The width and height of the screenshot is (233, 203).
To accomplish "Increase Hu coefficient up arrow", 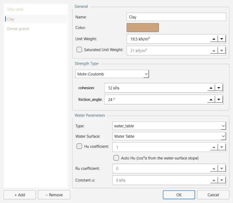I will point(214,147).
